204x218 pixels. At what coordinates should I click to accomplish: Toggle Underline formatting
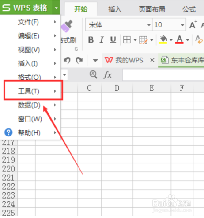click(x=113, y=40)
